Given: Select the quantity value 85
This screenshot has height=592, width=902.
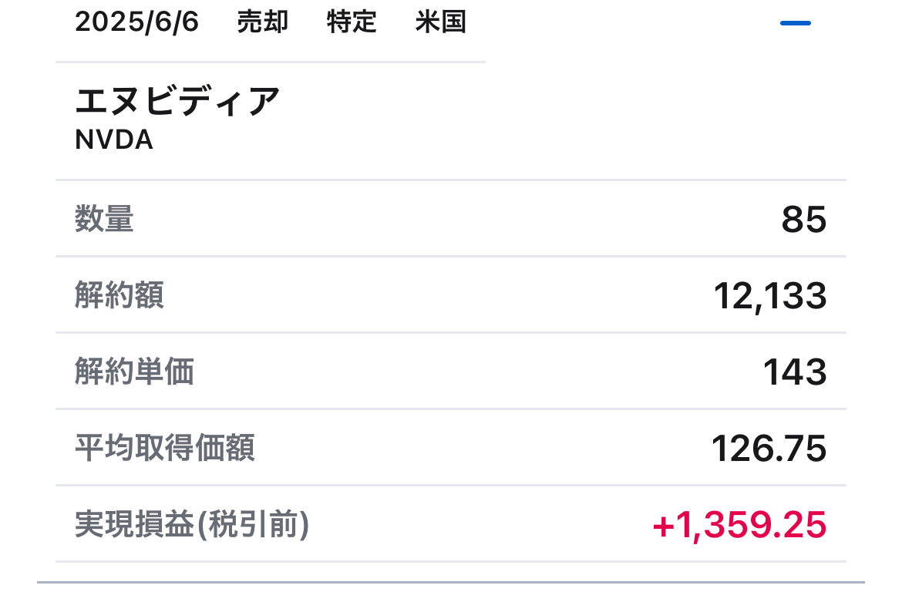Looking at the screenshot, I should click(x=803, y=220).
